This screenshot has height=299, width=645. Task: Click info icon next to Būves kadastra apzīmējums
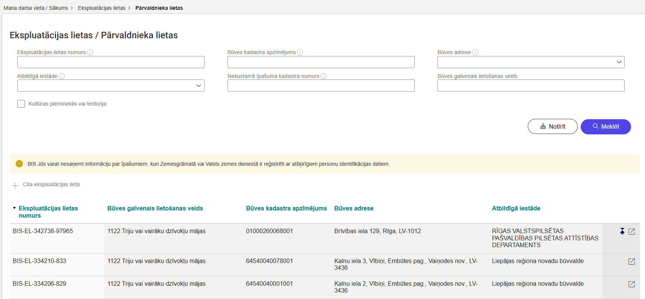pos(300,53)
